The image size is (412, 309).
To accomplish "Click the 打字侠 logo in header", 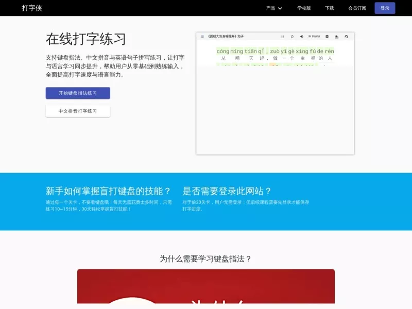I will click(x=32, y=8).
